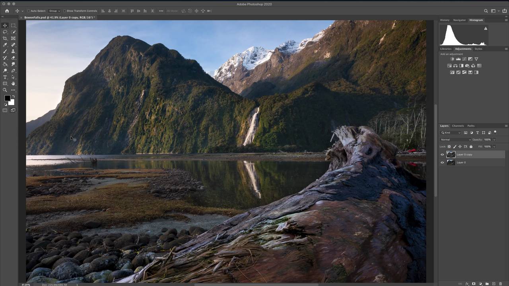Click the black foreground color swatch

click(x=7, y=98)
